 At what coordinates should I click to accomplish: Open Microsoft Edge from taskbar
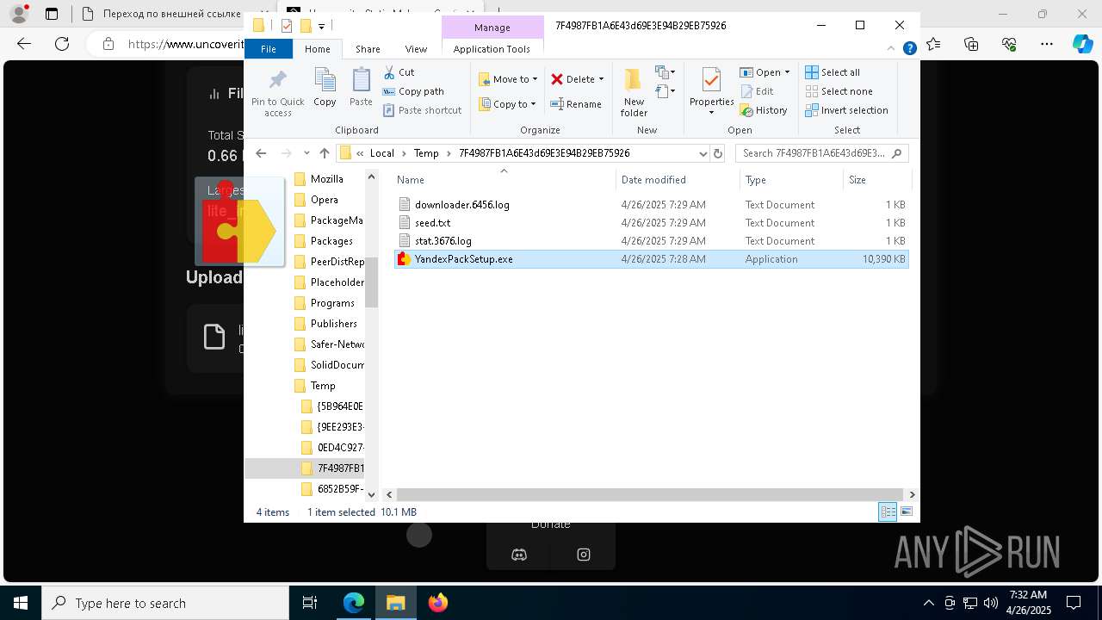click(x=354, y=603)
